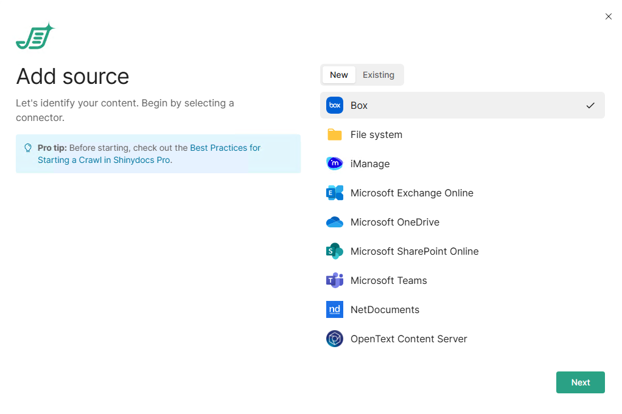The image size is (622, 414).
Task: Close the Add source dialog
Action: pos(608,16)
